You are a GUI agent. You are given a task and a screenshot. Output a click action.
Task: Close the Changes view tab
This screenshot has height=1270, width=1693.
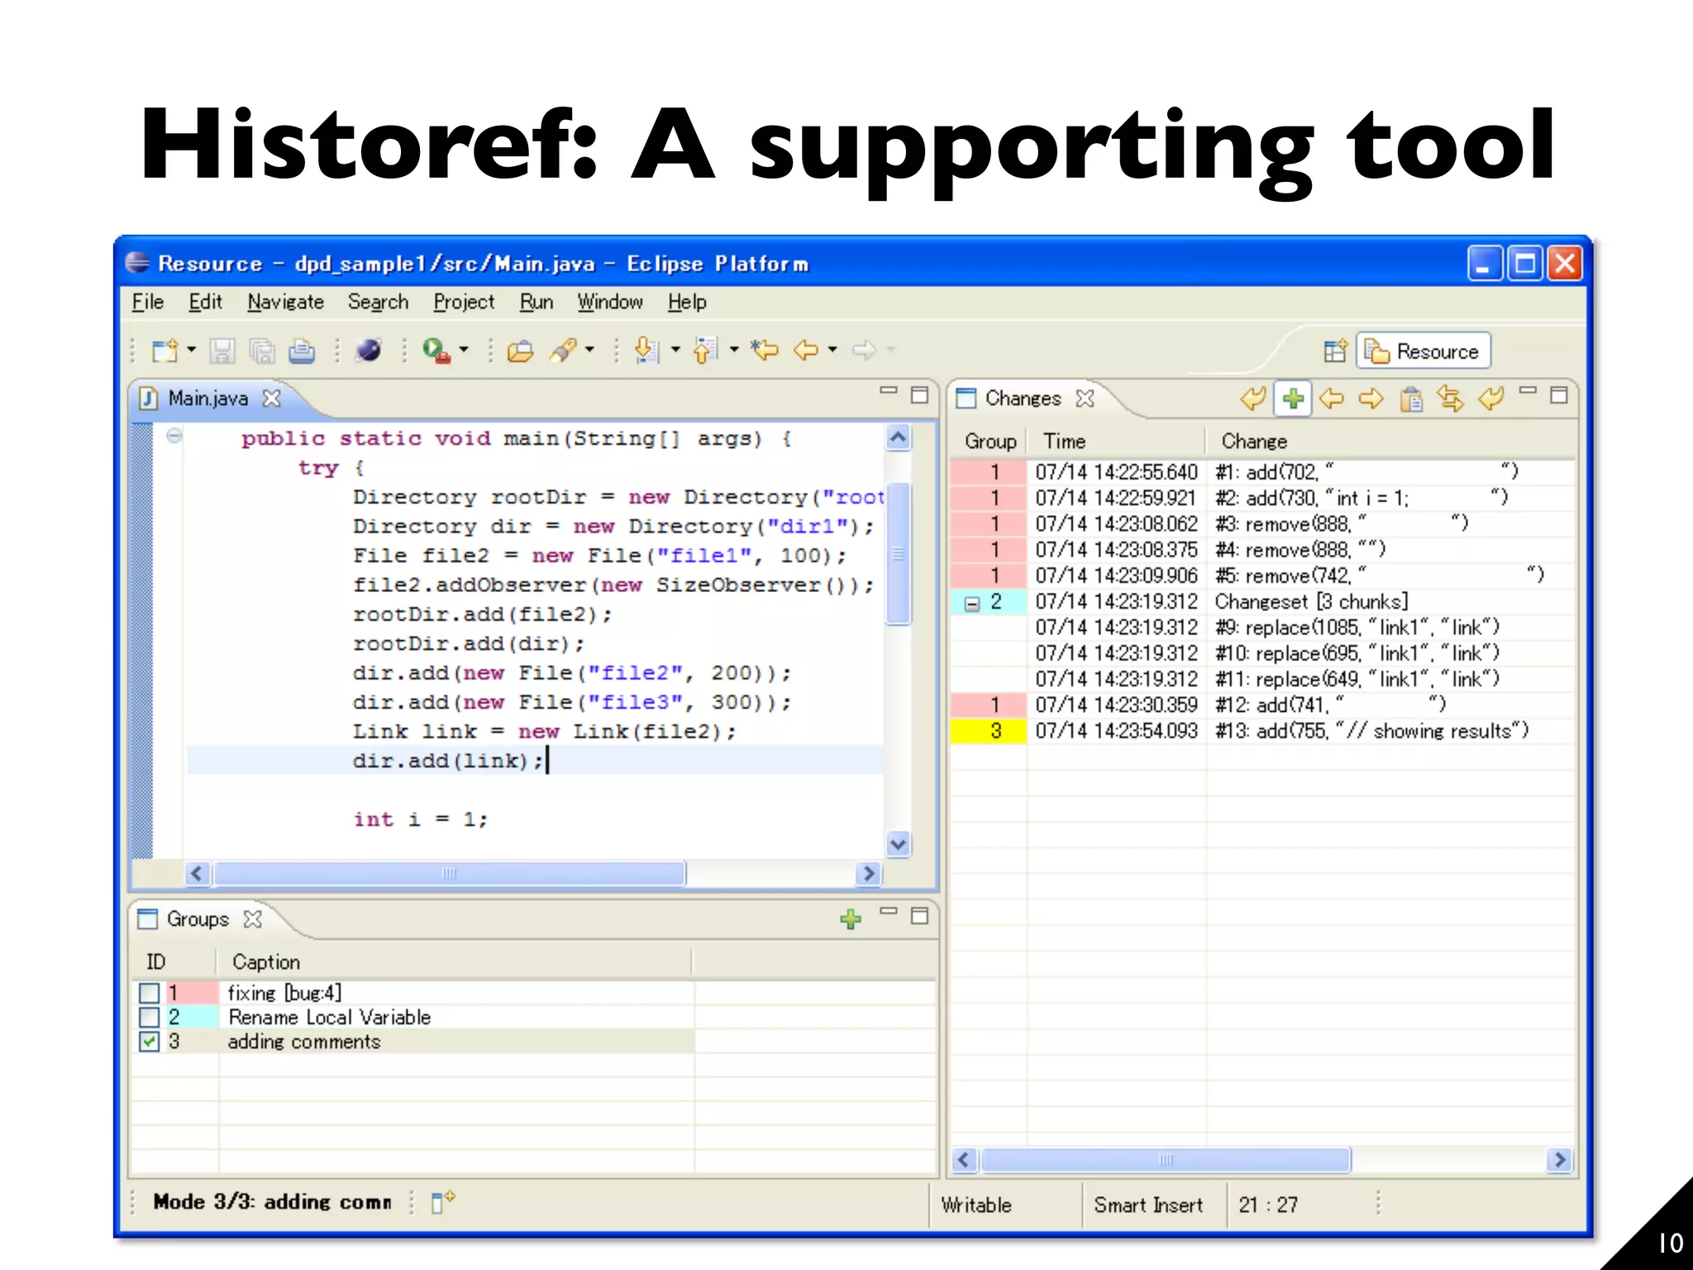click(x=1085, y=399)
